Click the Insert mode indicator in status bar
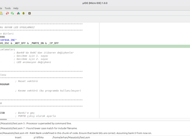 18,137
